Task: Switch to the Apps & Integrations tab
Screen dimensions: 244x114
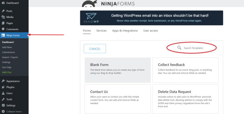Action: click(125, 31)
